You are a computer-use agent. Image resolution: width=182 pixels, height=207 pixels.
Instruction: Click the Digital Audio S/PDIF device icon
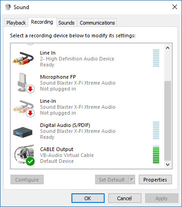pyautogui.click(x=23, y=132)
